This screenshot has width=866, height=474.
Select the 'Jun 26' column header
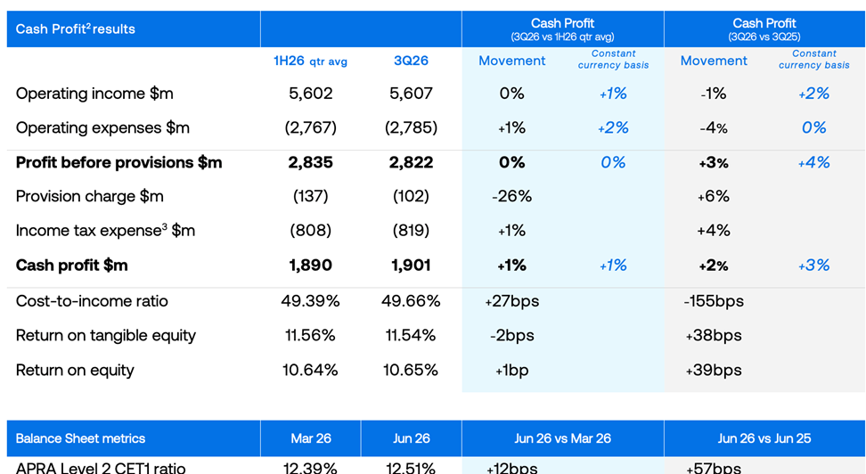coord(411,438)
